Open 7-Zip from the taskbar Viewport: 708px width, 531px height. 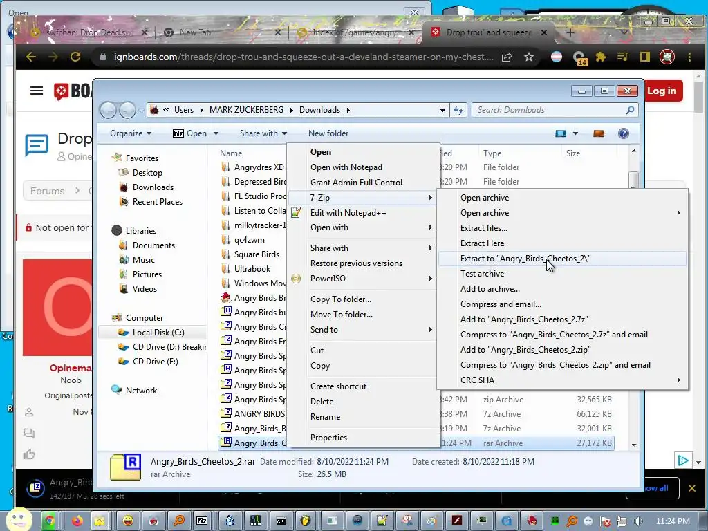point(202,521)
